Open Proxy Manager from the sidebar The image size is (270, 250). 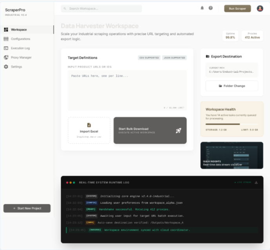pos(27,58)
